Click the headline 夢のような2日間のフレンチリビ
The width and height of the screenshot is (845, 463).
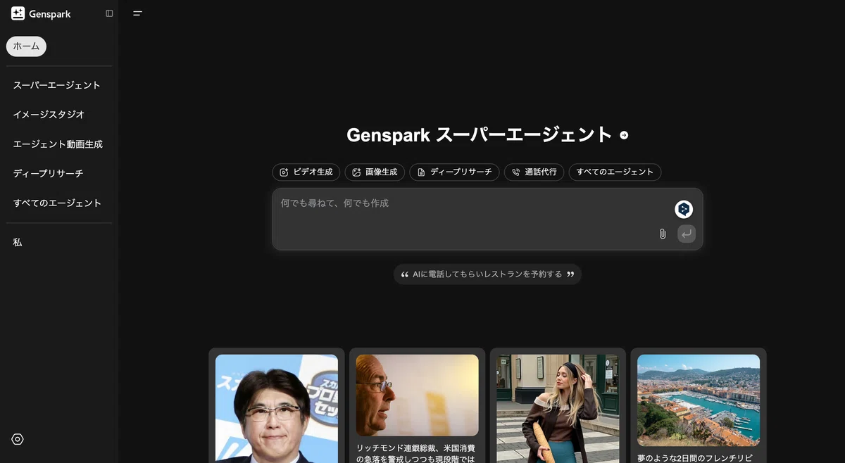click(x=696, y=458)
